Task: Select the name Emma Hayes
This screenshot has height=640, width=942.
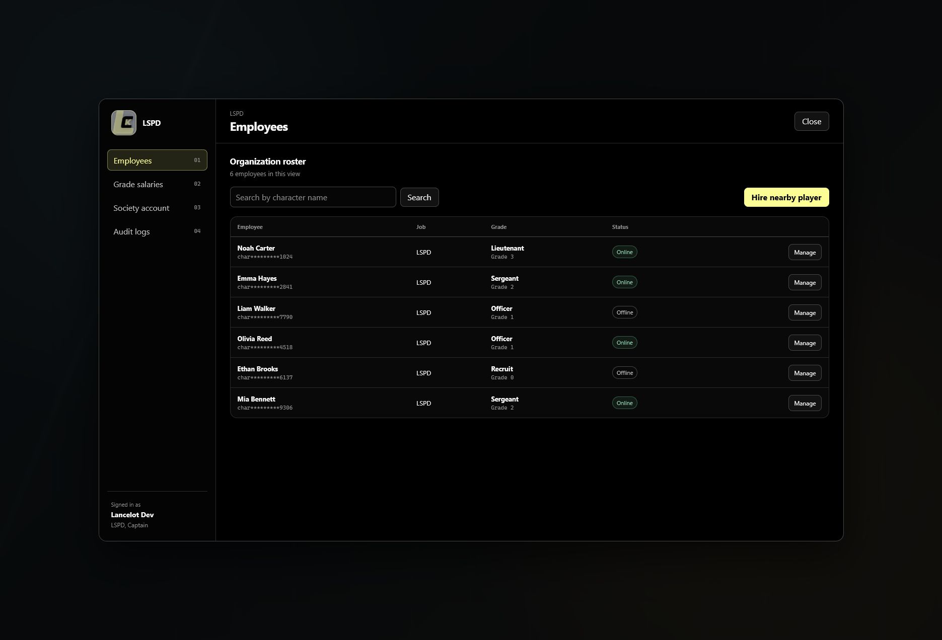Action: coord(257,278)
